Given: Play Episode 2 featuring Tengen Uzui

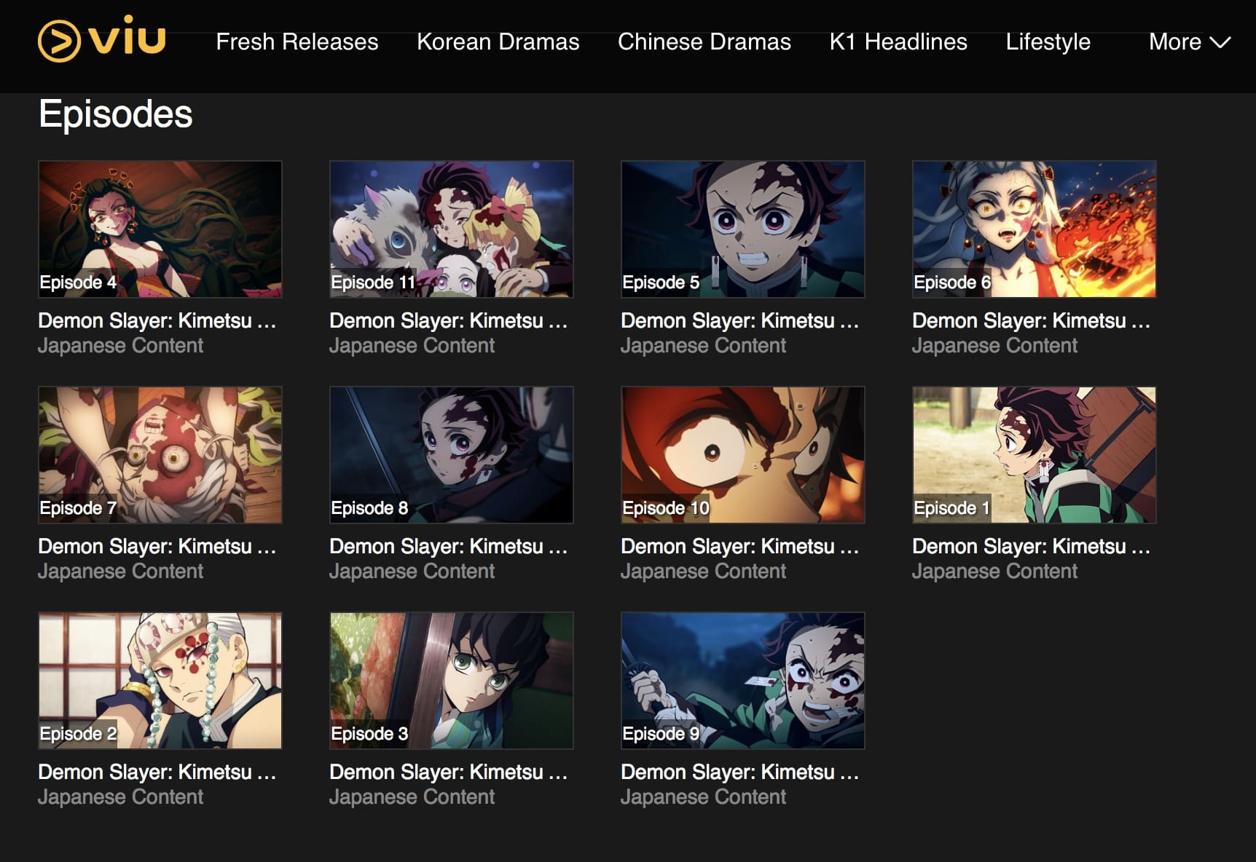Looking at the screenshot, I should click(x=160, y=680).
